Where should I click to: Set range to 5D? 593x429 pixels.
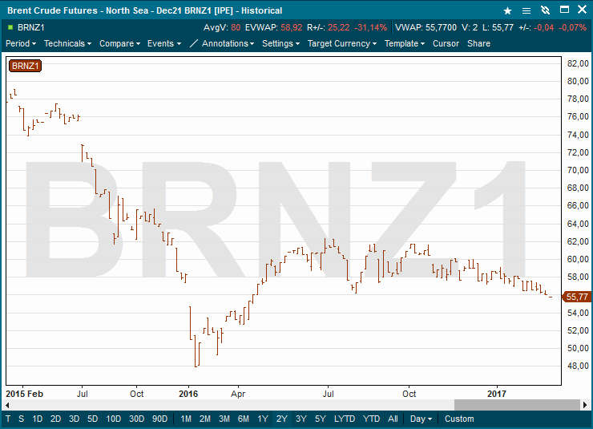click(93, 419)
